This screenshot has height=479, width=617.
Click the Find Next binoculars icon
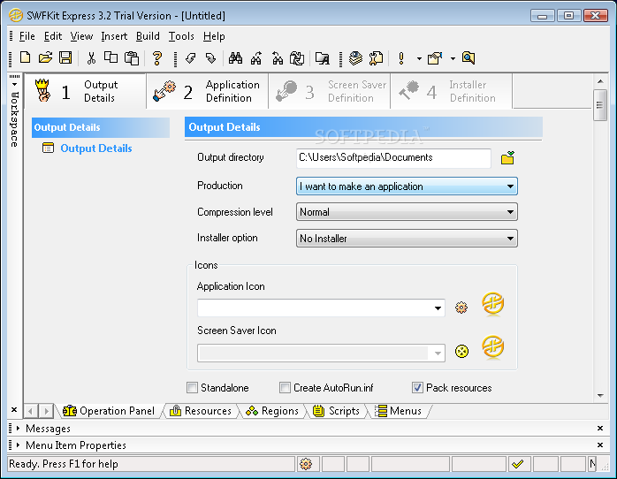256,58
